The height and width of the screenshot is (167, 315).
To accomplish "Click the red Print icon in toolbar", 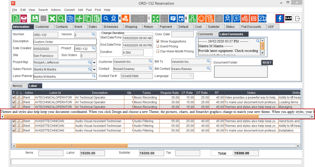I will (x=24, y=18).
